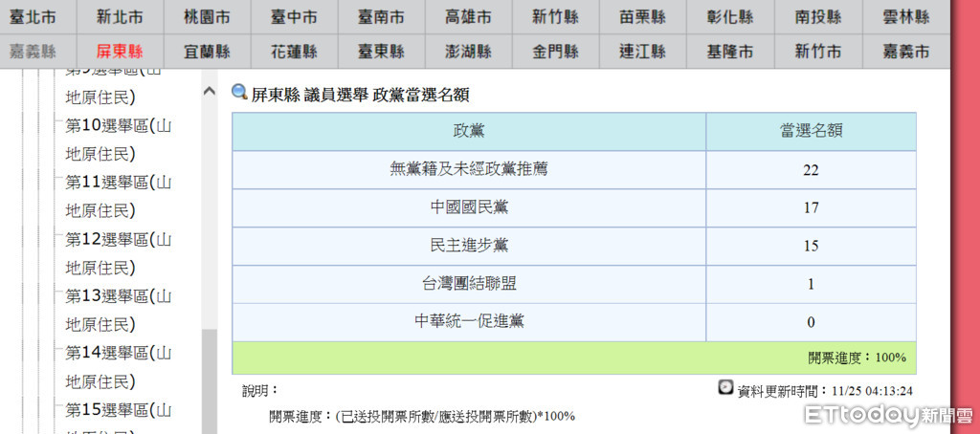Choose 第12選舉區 from the district list
The height and width of the screenshot is (434, 980).
pyautogui.click(x=118, y=239)
